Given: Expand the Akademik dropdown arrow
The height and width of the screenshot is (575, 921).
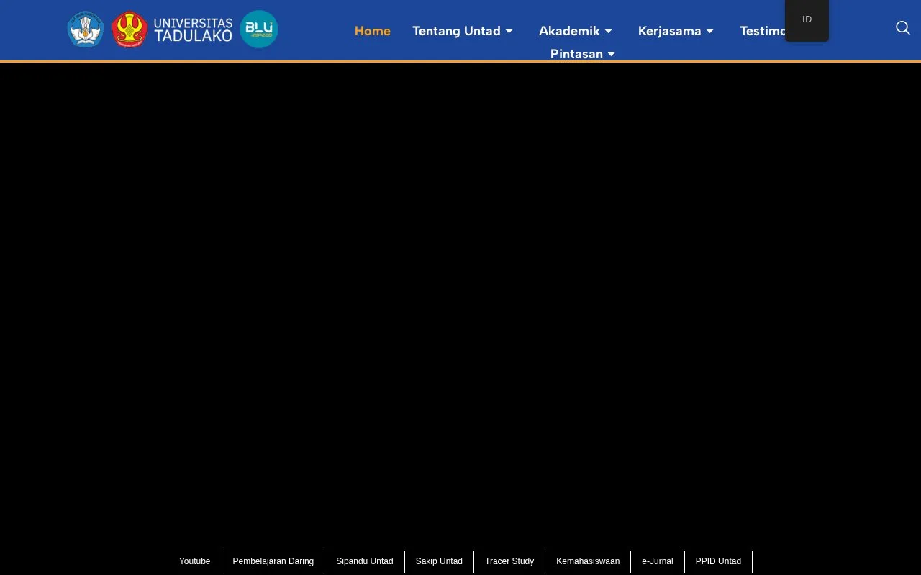Looking at the screenshot, I should 609,31.
